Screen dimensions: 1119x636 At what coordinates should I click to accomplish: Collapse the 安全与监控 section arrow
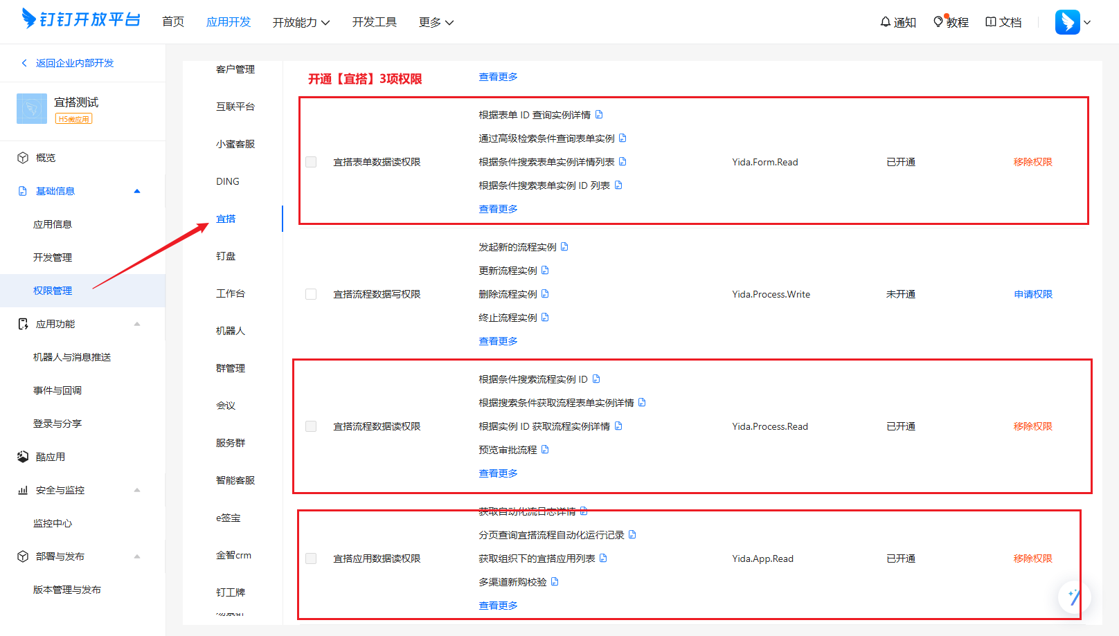[x=137, y=490]
